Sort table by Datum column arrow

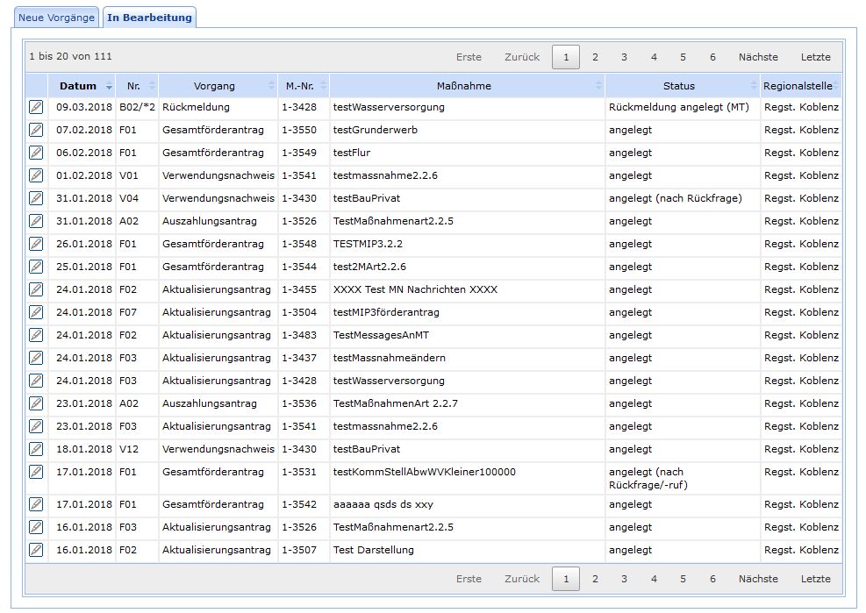click(109, 86)
